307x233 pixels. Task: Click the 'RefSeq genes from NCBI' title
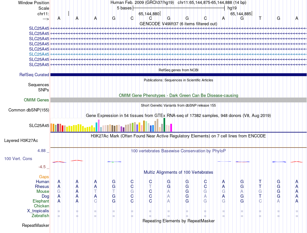click(178, 70)
